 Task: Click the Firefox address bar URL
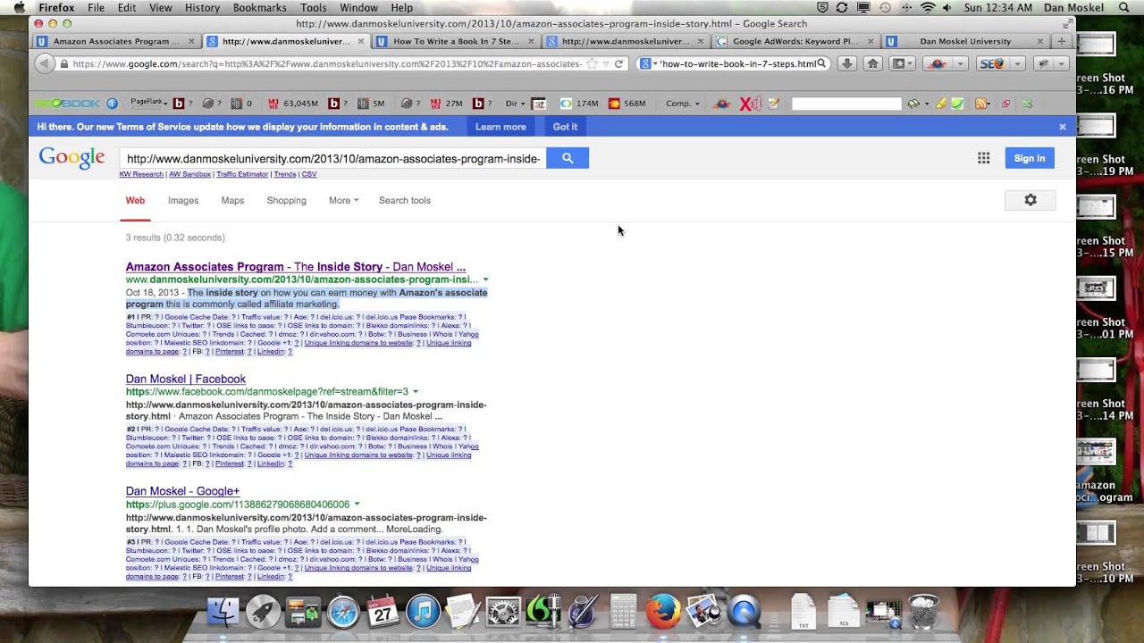point(326,64)
